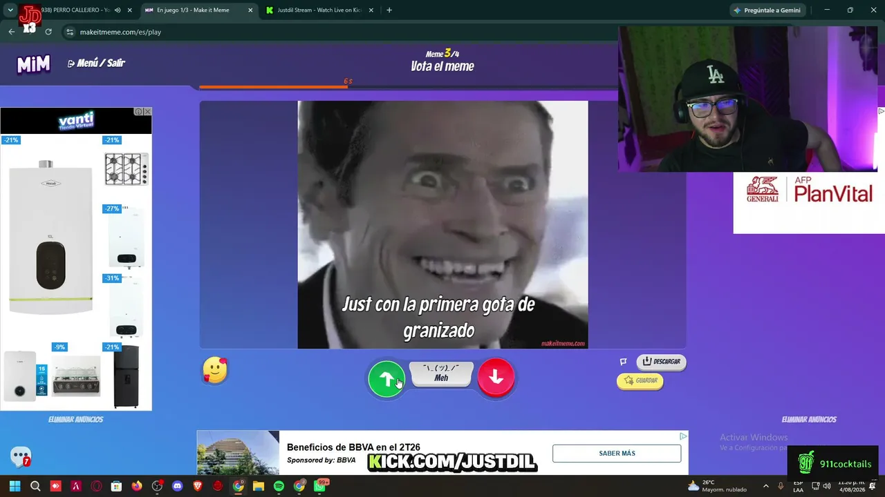Open the ESP LAA language switcher

click(799, 486)
